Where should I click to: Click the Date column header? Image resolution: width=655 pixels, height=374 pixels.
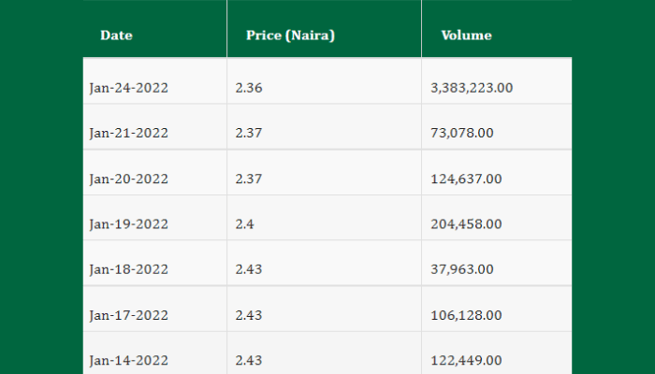point(117,36)
